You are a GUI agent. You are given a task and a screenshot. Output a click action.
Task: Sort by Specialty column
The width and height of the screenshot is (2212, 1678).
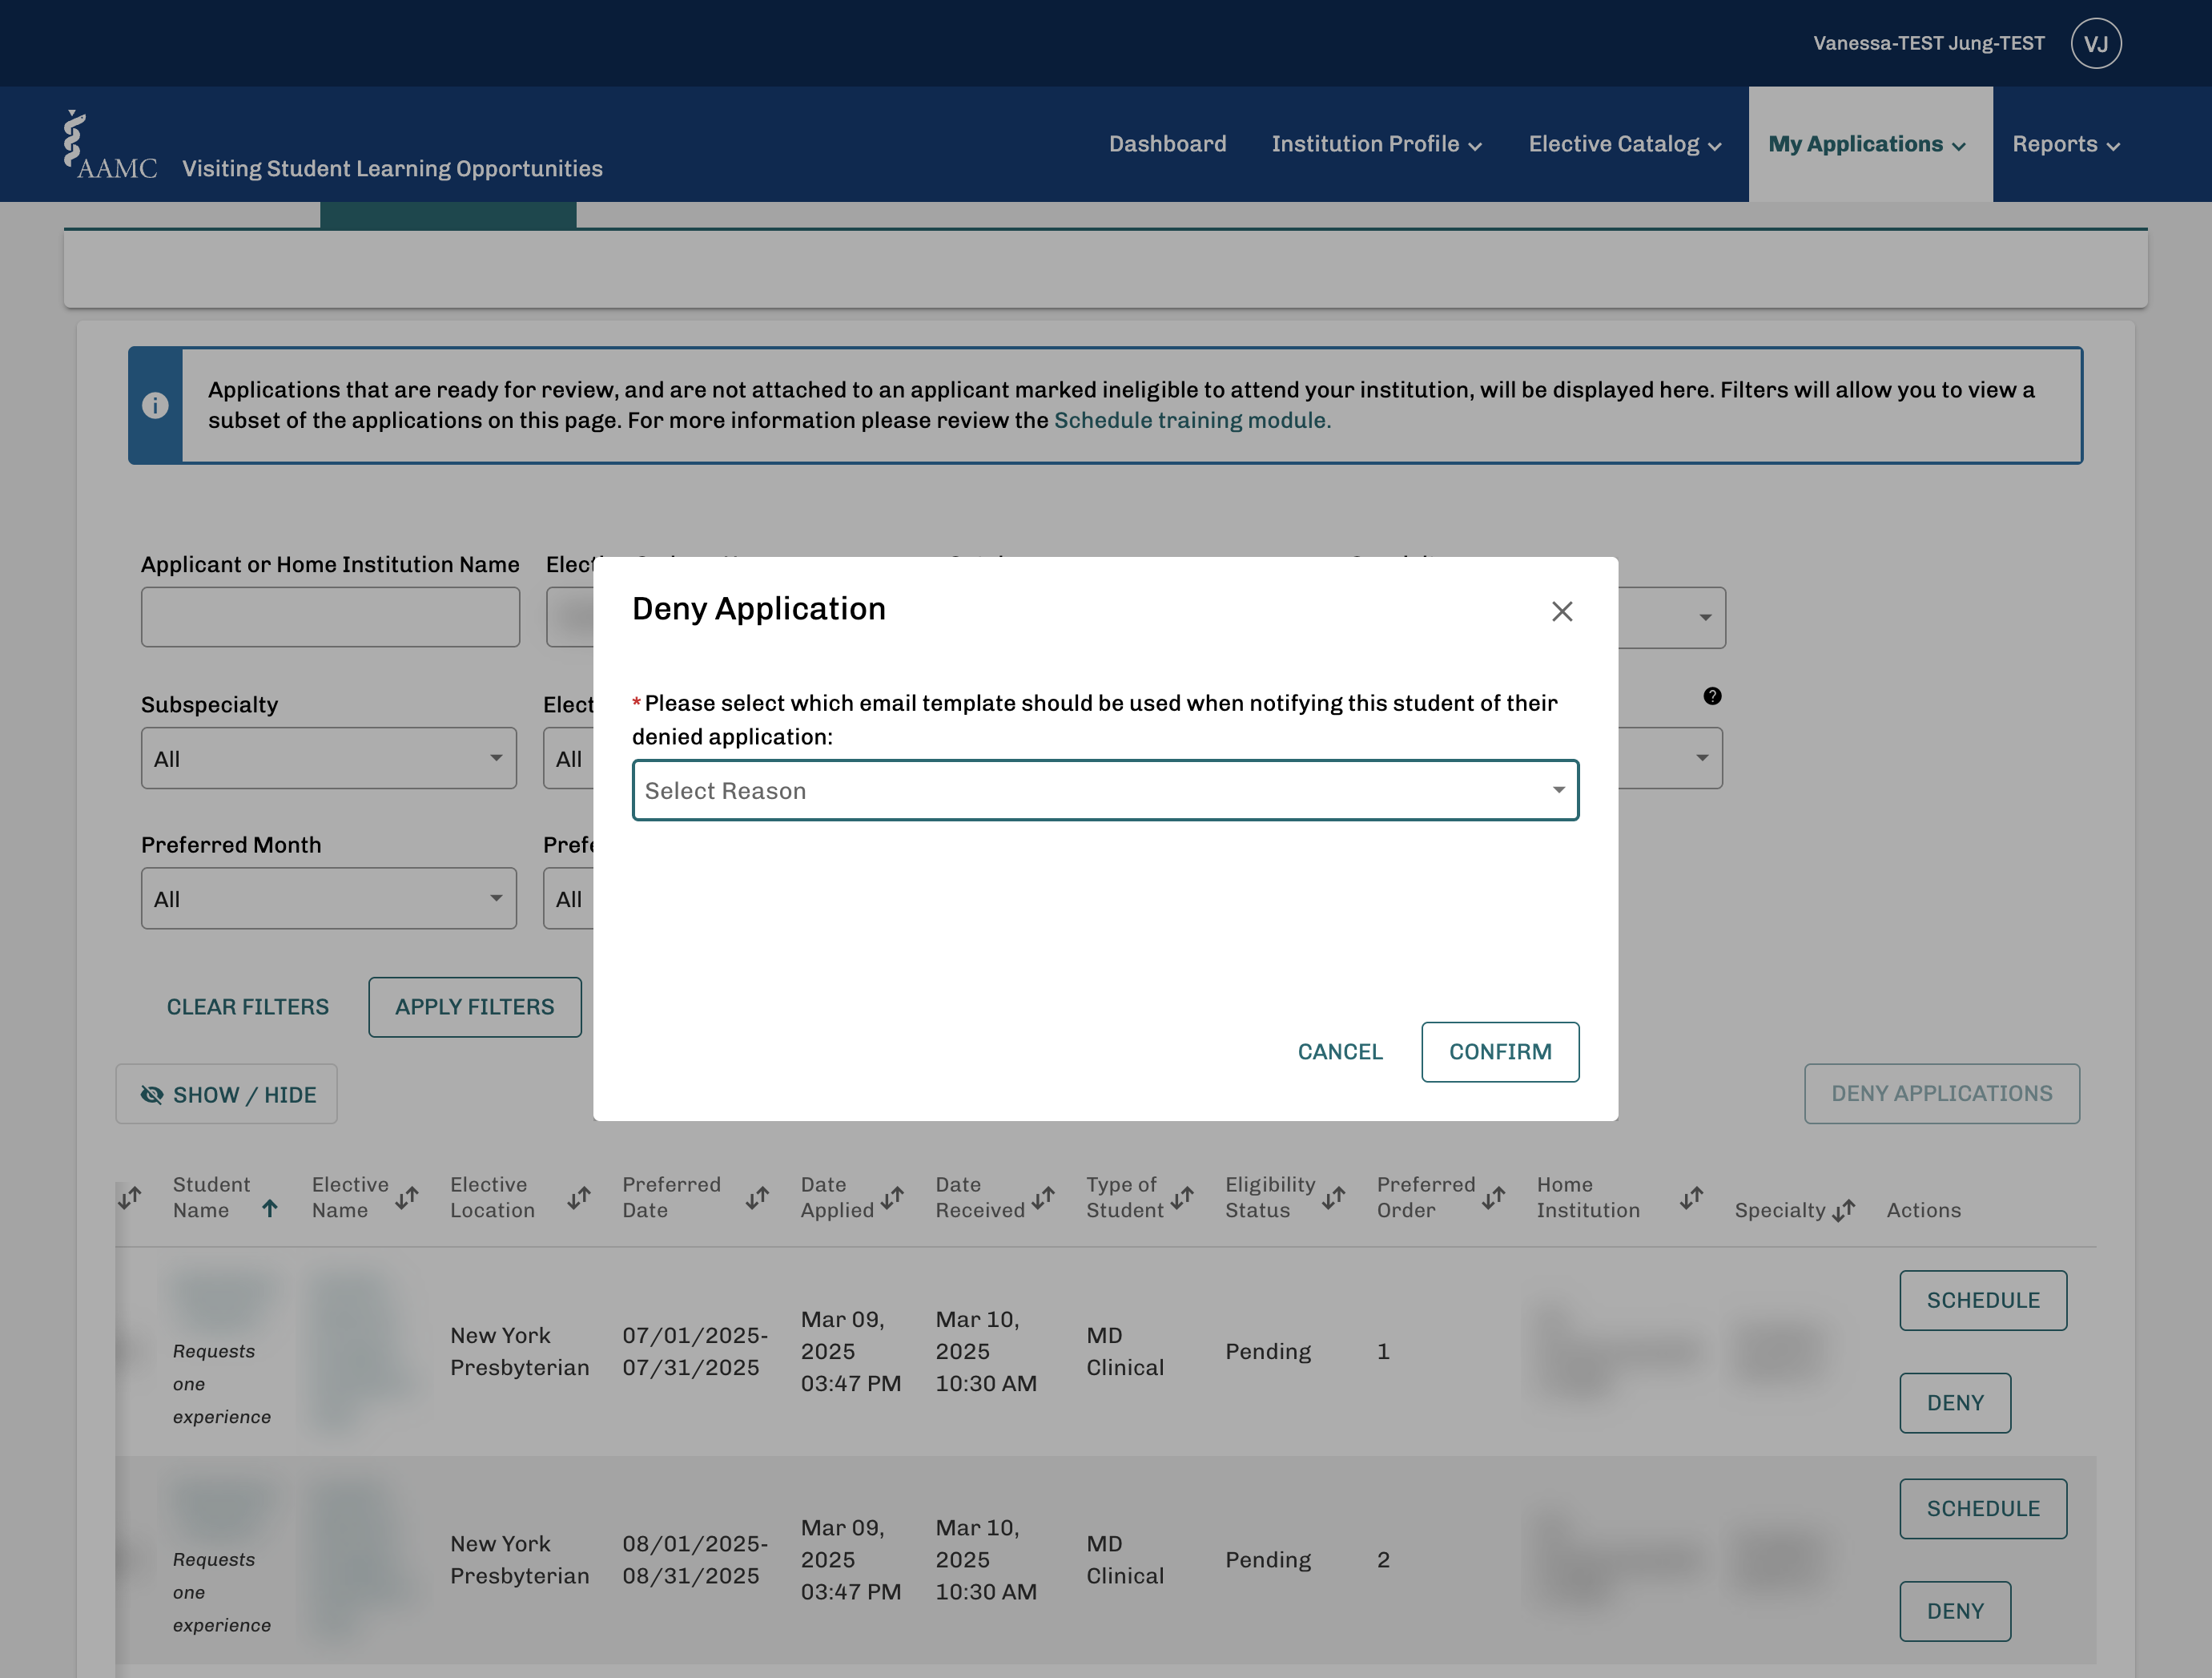click(1843, 1210)
